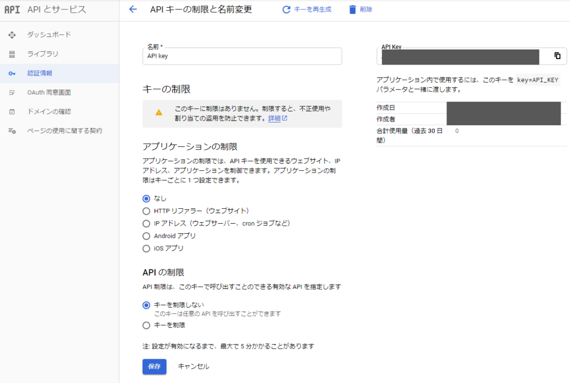Click API キーの制限と名前変更 page title
This screenshot has width=570, height=383.
[201, 9]
